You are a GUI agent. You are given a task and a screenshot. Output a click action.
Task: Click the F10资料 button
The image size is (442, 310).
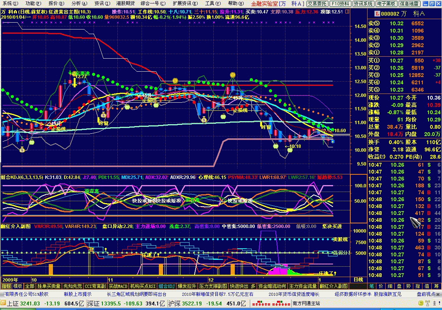(x=340, y=4)
